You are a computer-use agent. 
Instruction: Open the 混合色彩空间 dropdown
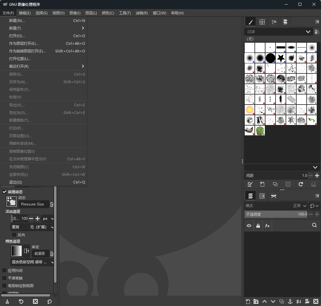click(x=32, y=262)
